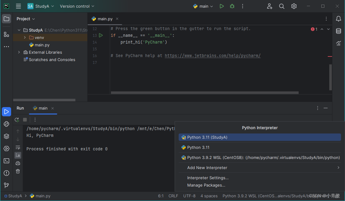Open IDE settings gear
Viewport: 345px width, 201px height.
294,6
